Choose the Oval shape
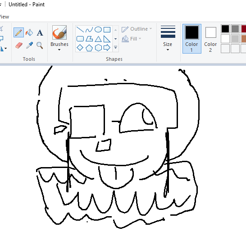246x245 pixels. pos(98,29)
